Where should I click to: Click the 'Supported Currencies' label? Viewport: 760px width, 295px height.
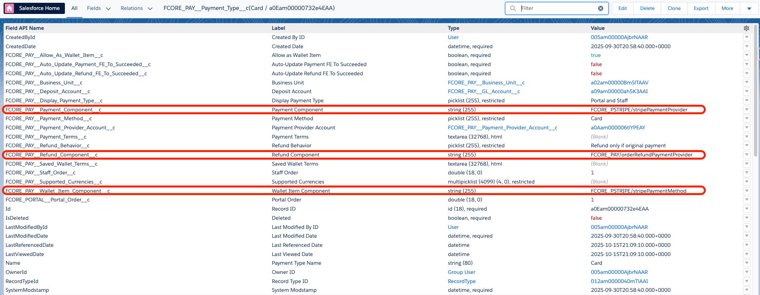(298, 182)
